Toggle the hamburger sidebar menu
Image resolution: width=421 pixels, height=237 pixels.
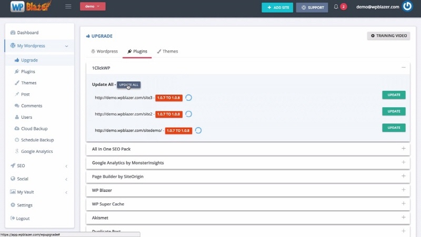tap(68, 6)
